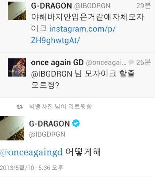Screen dimensions: 155x177
Task: Open the ZH9ghwtgAt/ link continuation
Action: tap(55, 40)
